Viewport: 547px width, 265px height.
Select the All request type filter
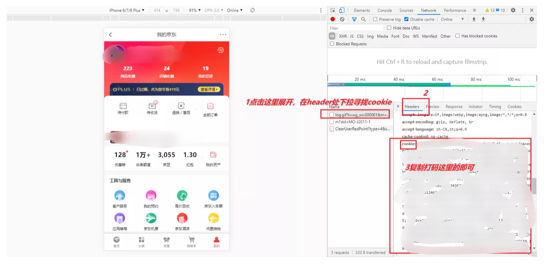point(332,36)
